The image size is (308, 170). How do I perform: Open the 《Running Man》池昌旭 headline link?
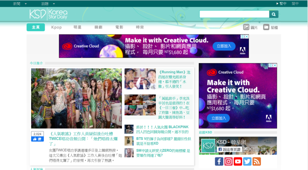(175, 79)
